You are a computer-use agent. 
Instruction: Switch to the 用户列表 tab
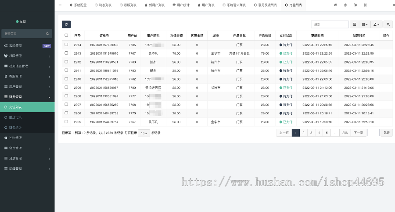206,5
